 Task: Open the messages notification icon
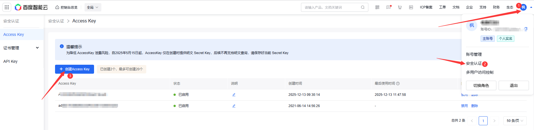[389, 7]
